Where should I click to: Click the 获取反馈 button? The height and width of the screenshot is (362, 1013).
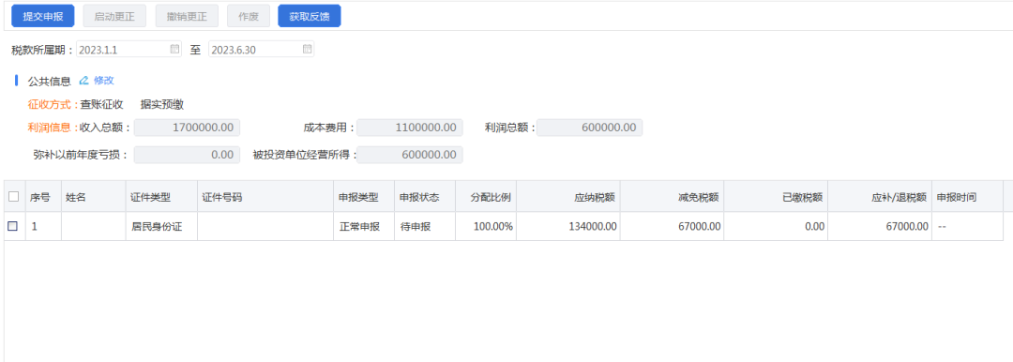click(310, 16)
